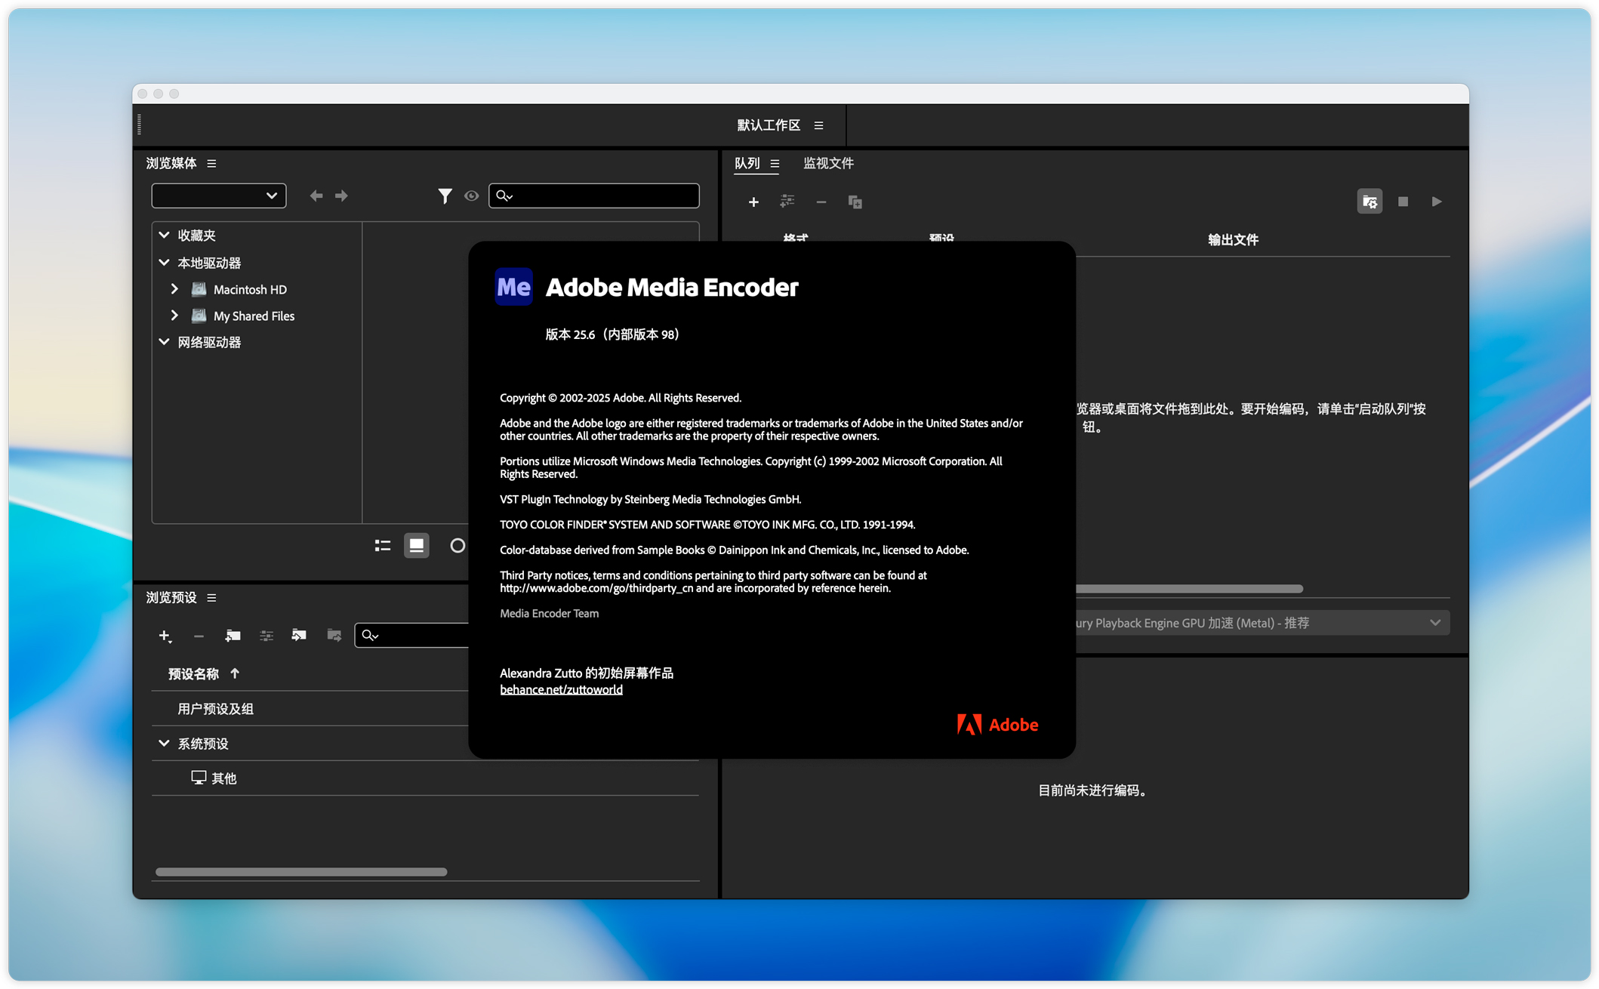
Task: Expand the Macintosh HD tree node
Action: pyautogui.click(x=174, y=289)
